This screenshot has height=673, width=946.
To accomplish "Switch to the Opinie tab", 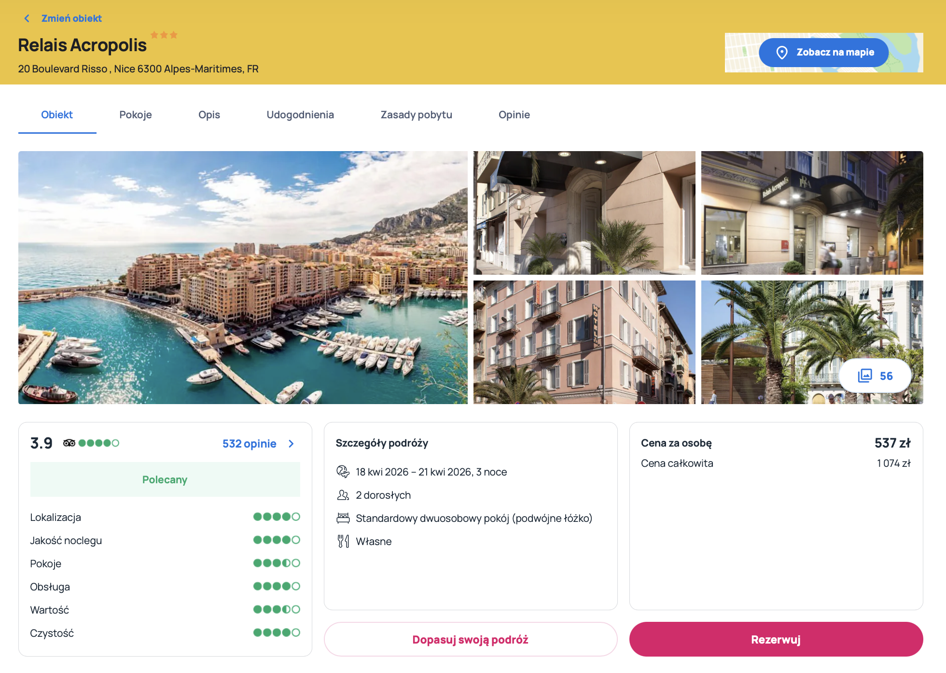I will pos(514,115).
